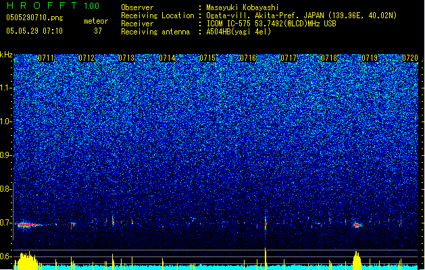
Task: Click the 'Receiver' field label
Action: coord(137,24)
